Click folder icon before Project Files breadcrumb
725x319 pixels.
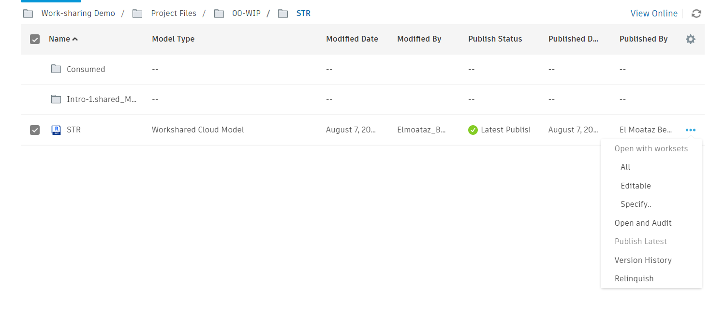coord(137,14)
